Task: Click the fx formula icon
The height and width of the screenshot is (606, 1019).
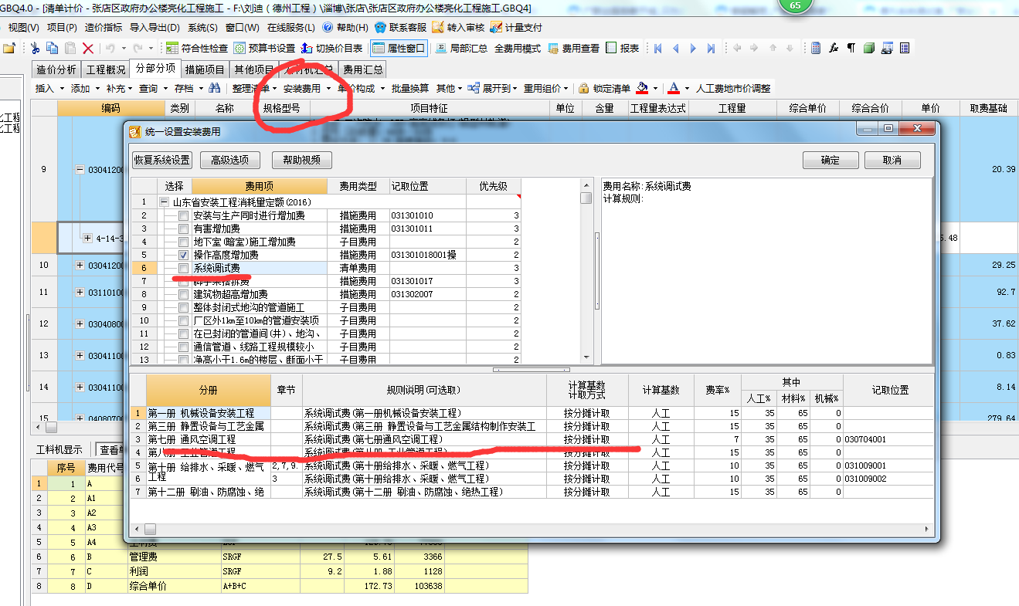Action: (x=834, y=48)
